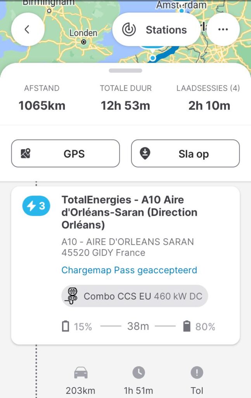Viewport: 251px width, 398px height.
Task: Tap the 15% arrival battery icon
Action: click(66, 326)
